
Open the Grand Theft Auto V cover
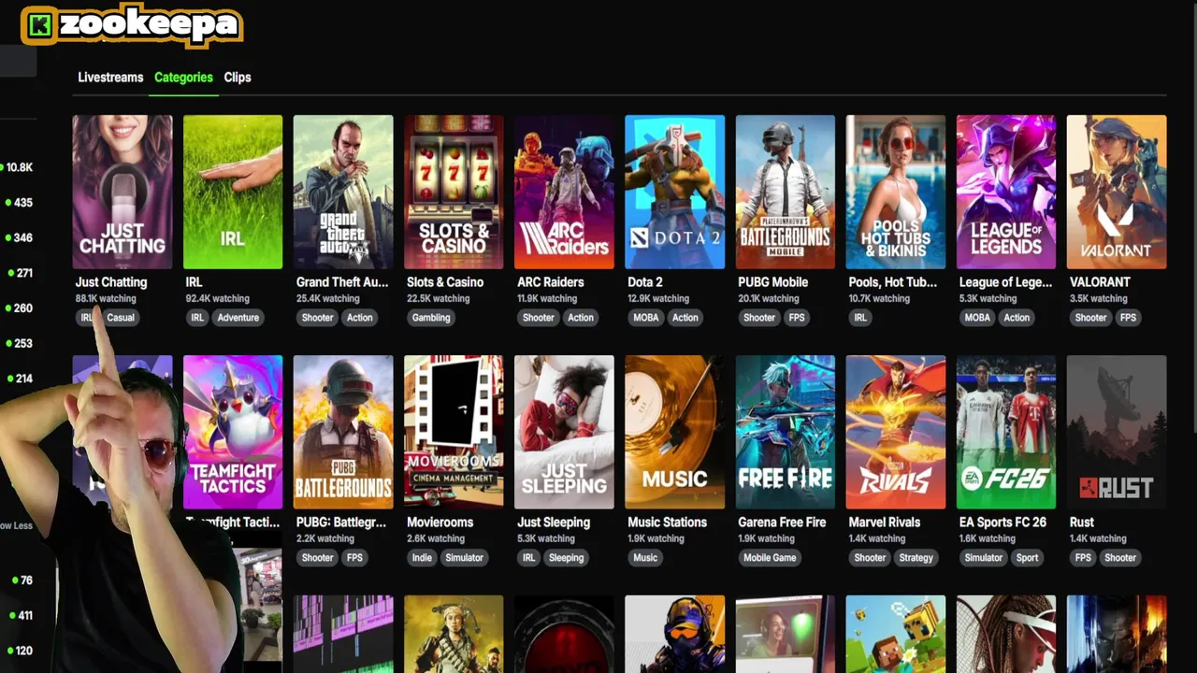343,192
